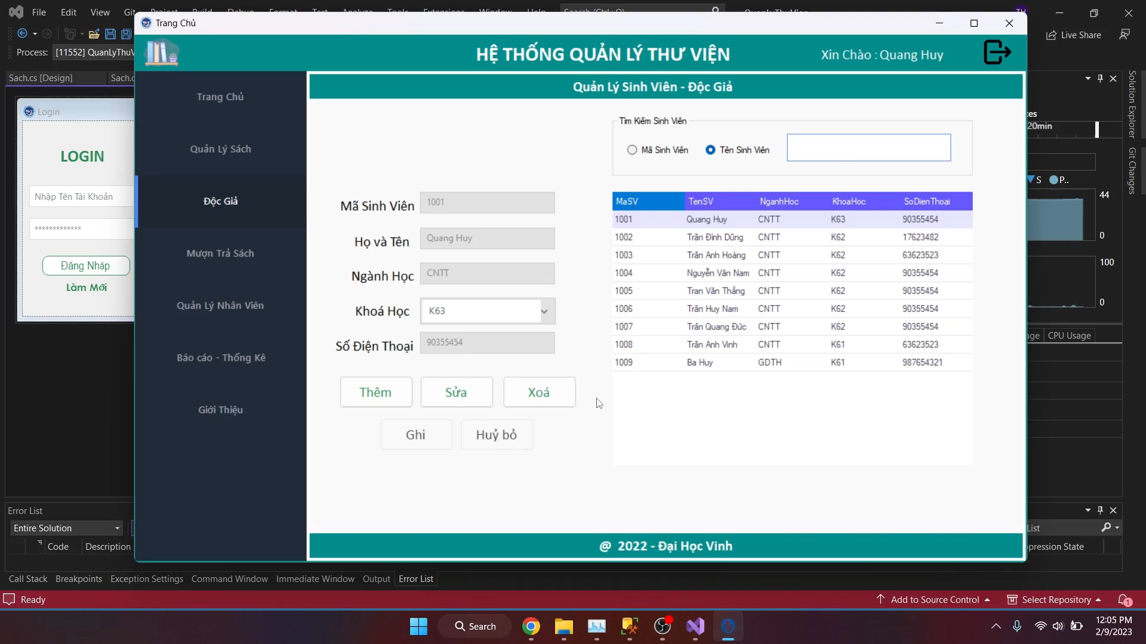Click Live Share button in Visual Studio
Image resolution: width=1146 pixels, height=644 pixels.
click(x=1073, y=35)
